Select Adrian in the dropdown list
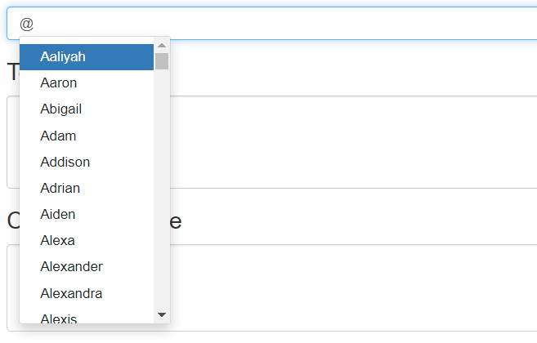Viewport: 537px width, 343px height. [x=87, y=189]
